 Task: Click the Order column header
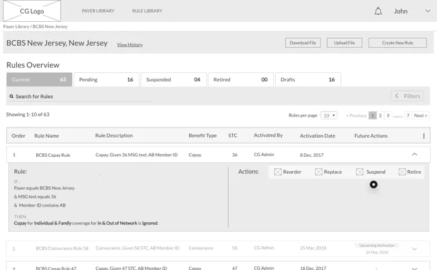(18, 136)
